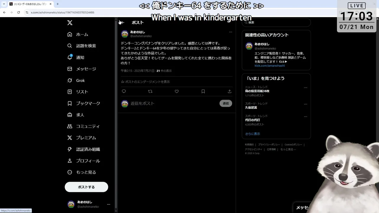Open the post's three-dot menu

(x=230, y=32)
